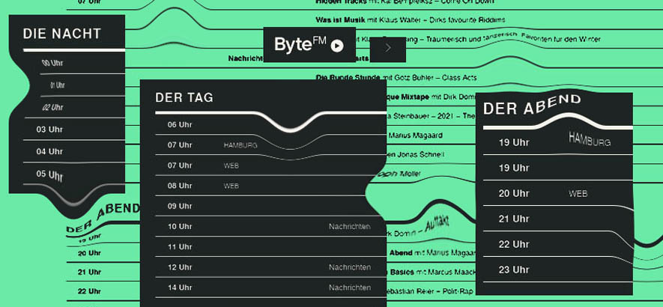Open Die Runde Stunde show entry
The image size is (663, 307).
pyautogui.click(x=396, y=77)
